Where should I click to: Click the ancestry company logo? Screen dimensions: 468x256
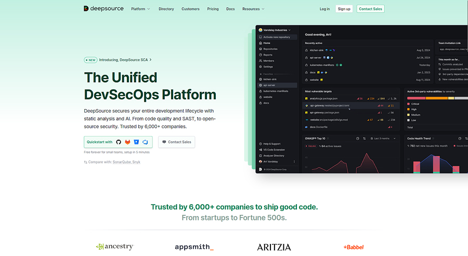(115, 247)
